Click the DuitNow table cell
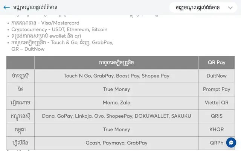The width and height of the screenshot is (241, 151). [x=217, y=76]
